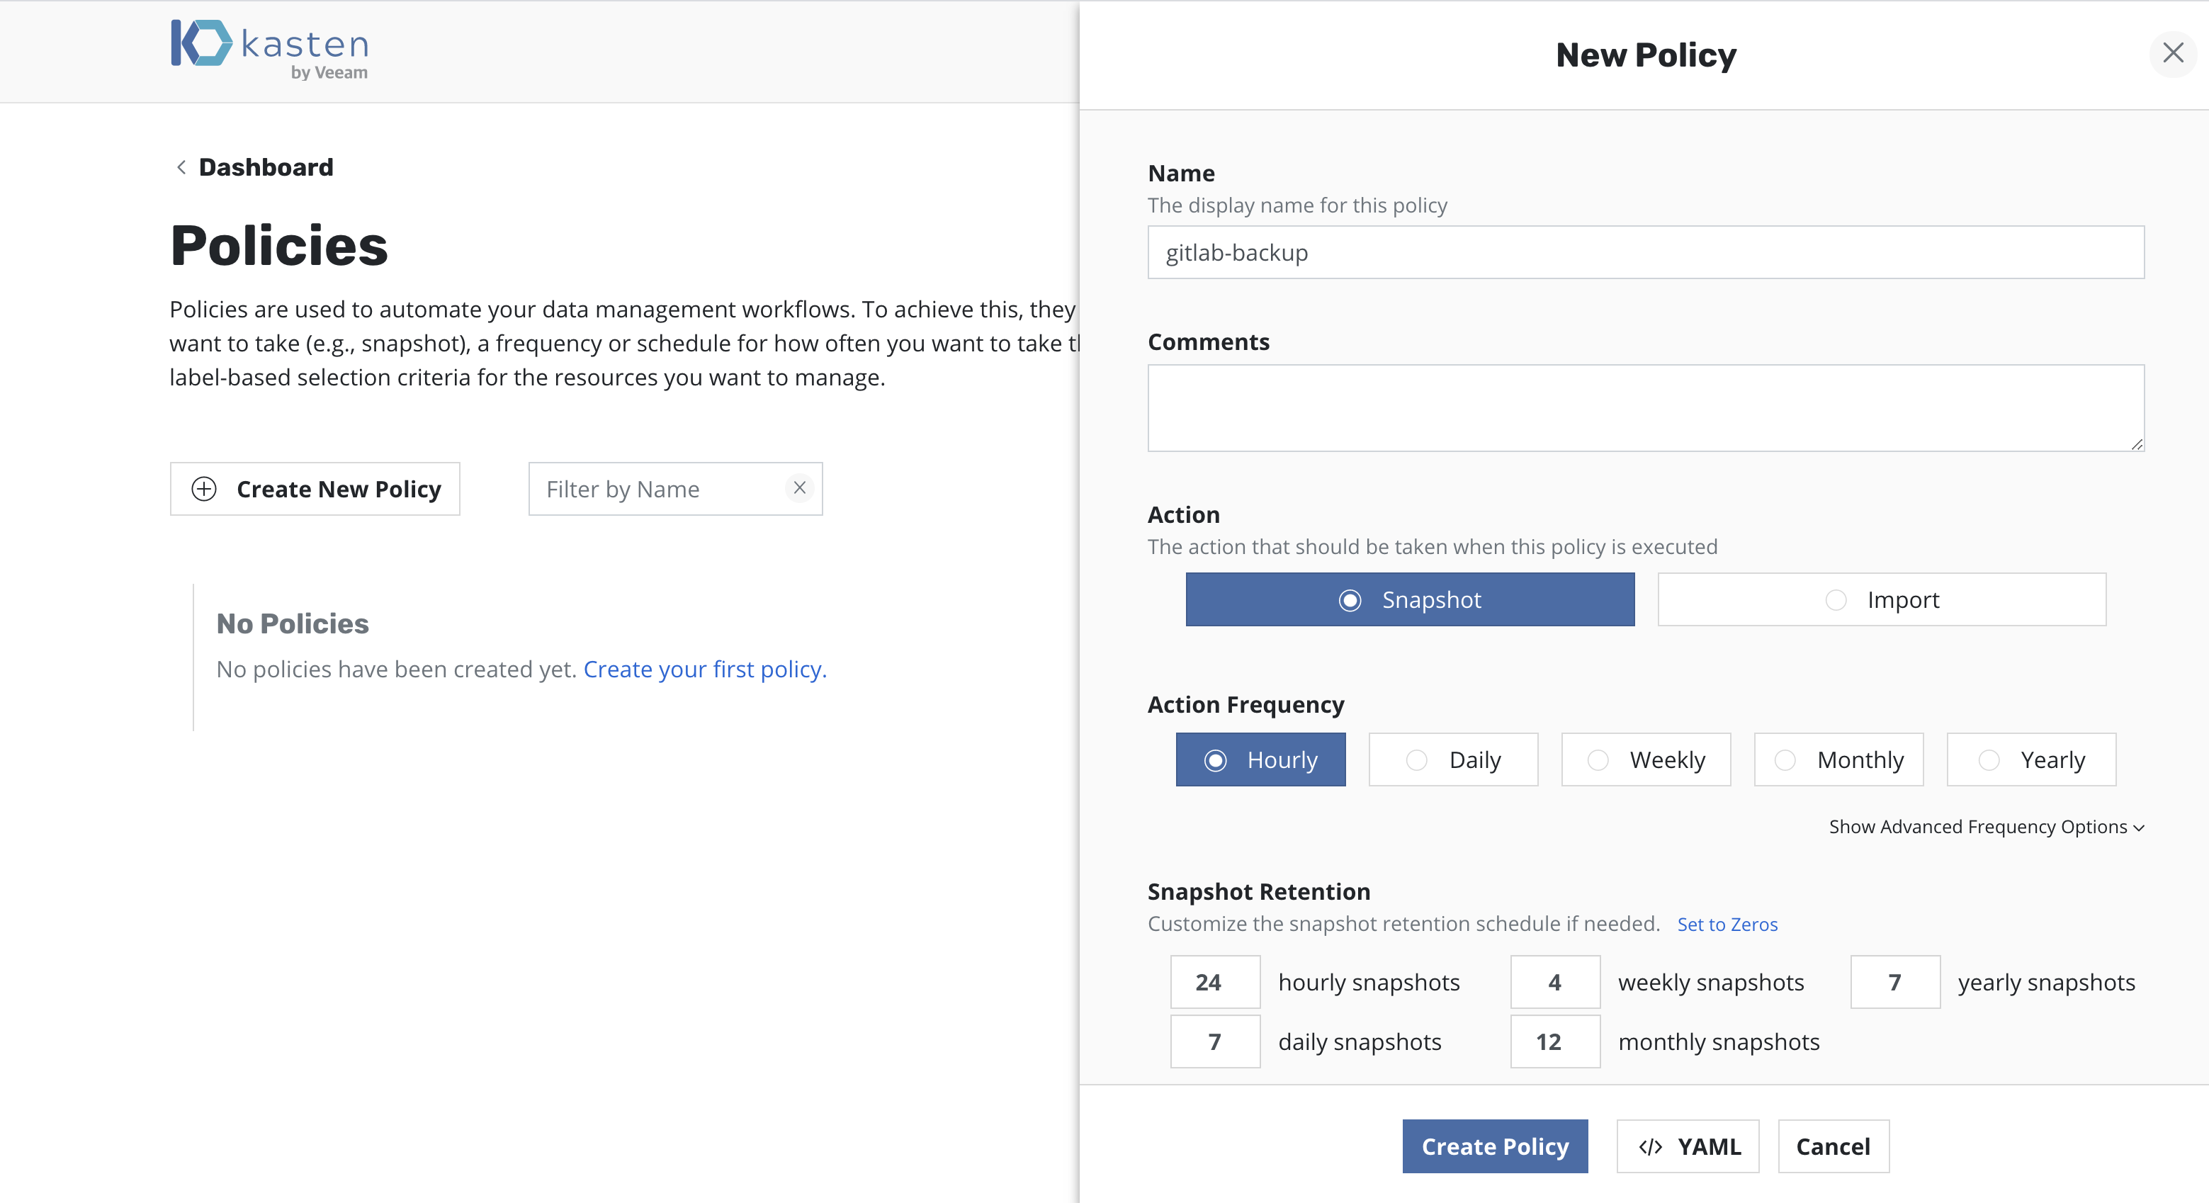
Task: Click the Kasten by Veeam logo
Action: coord(269,50)
